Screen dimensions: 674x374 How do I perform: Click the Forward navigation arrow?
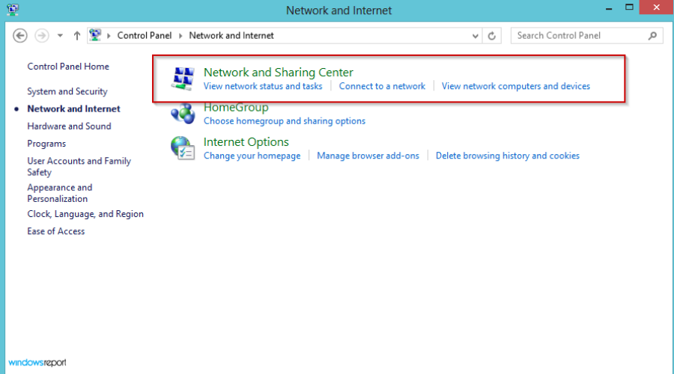coord(42,36)
